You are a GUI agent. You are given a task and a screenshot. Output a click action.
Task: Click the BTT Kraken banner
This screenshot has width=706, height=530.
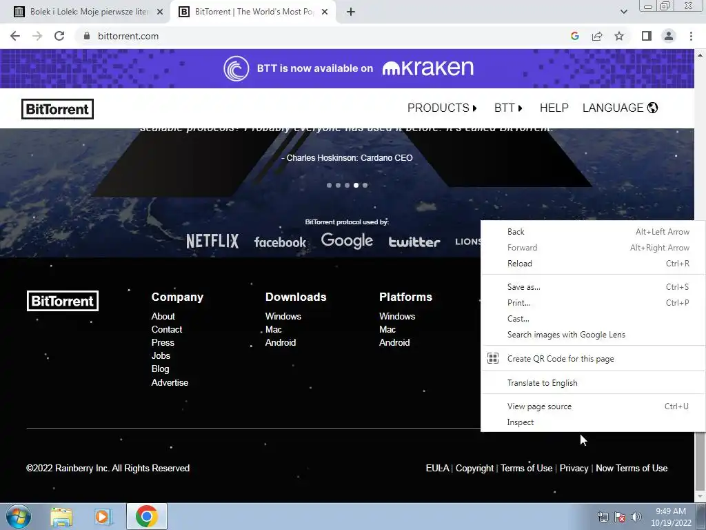click(x=347, y=68)
